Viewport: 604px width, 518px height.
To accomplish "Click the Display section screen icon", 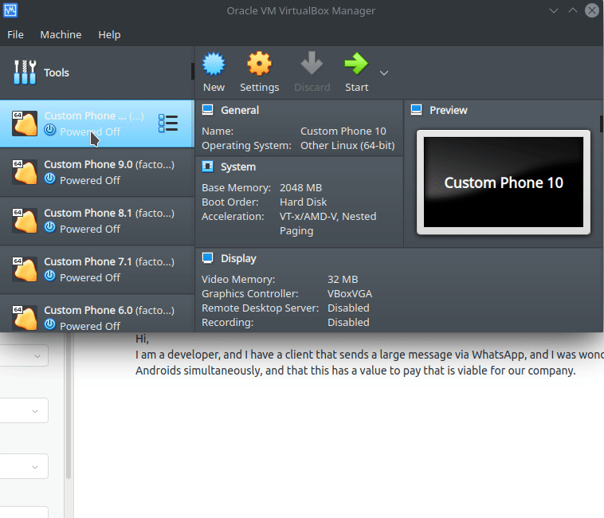I will coord(208,258).
